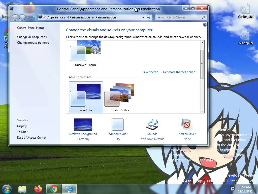Click the Personalization breadcrumb
Viewport: 258px width, 194px height.
tap(106, 17)
